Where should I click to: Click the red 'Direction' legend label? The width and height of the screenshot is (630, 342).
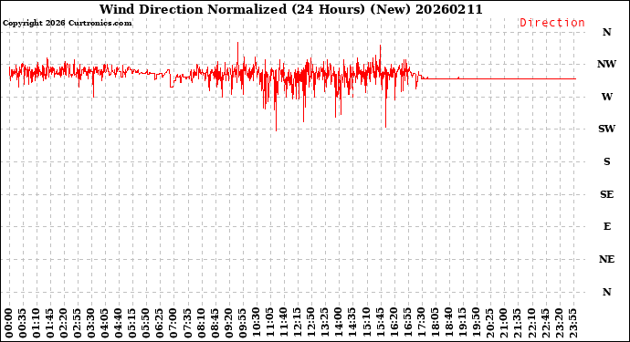[x=552, y=23]
